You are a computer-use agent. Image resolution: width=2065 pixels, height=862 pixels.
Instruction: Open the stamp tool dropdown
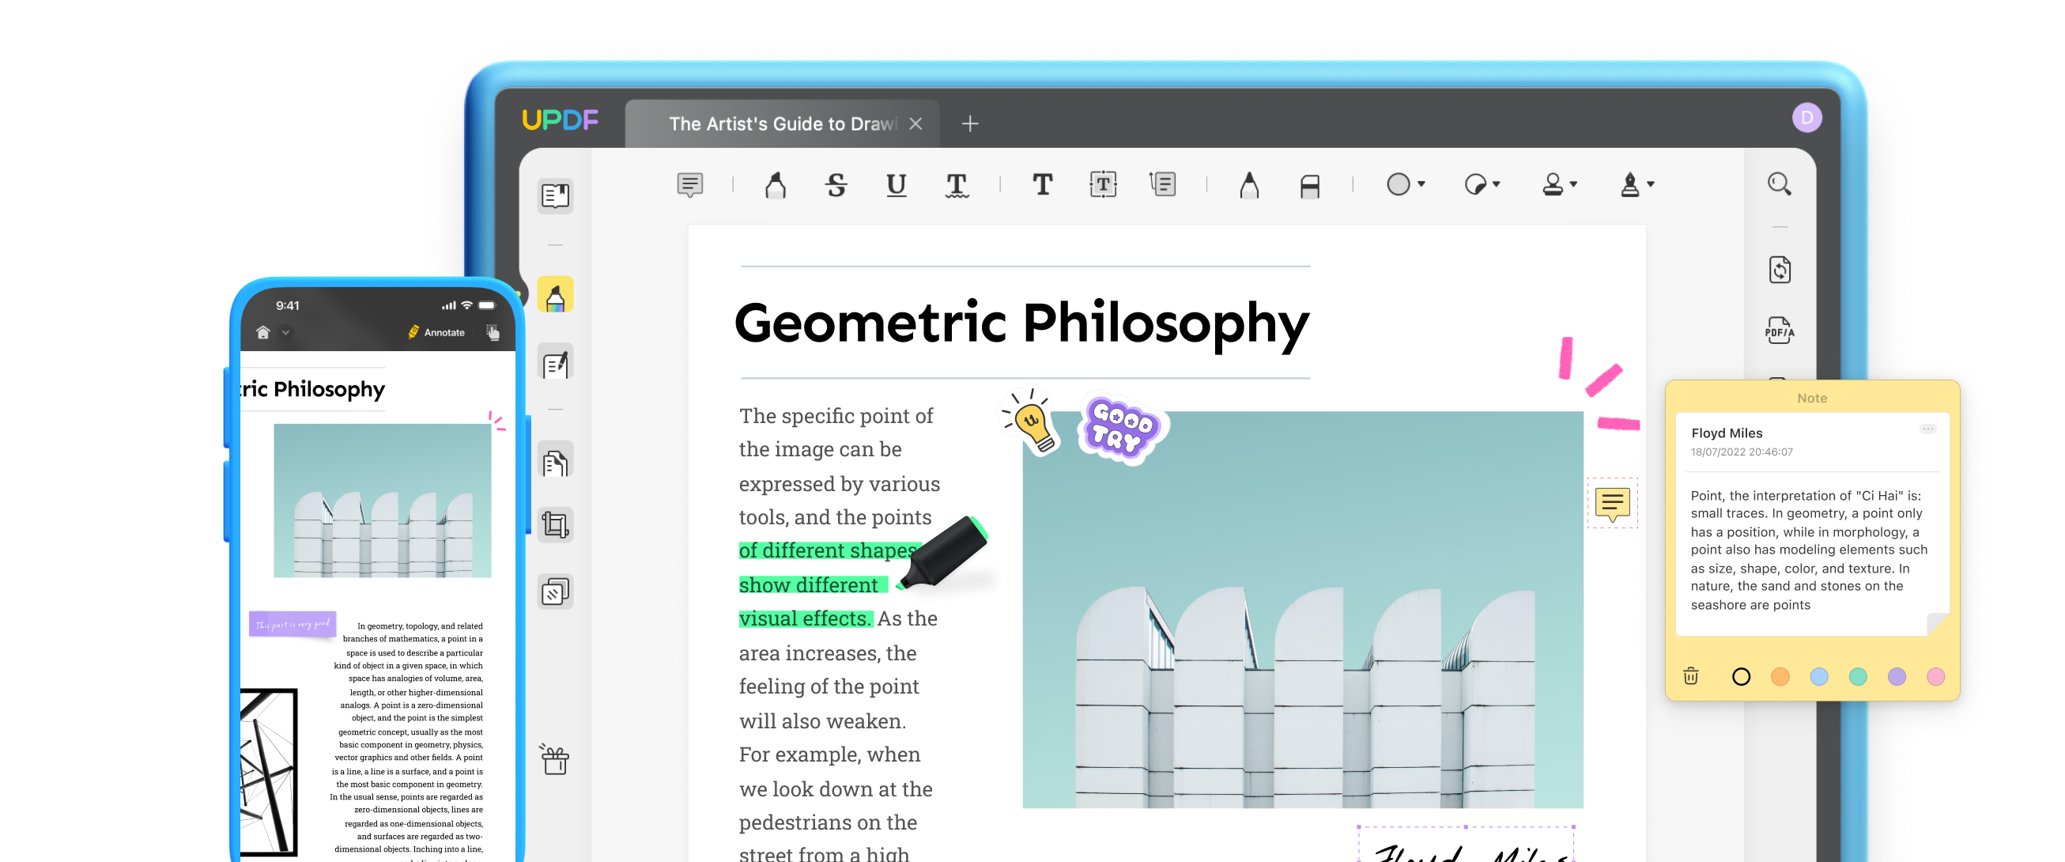click(1572, 184)
